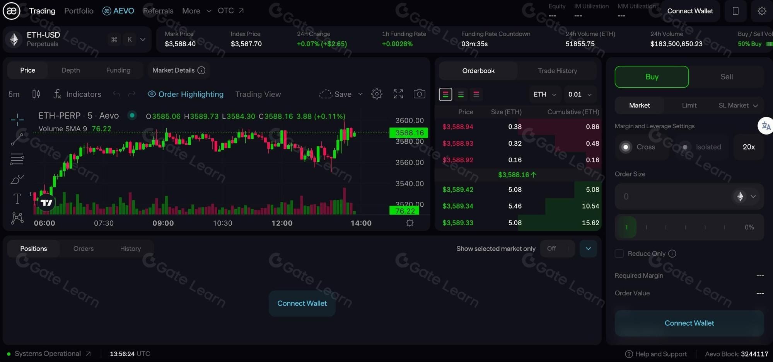Toggle Order Highlighting on chart

(x=186, y=94)
